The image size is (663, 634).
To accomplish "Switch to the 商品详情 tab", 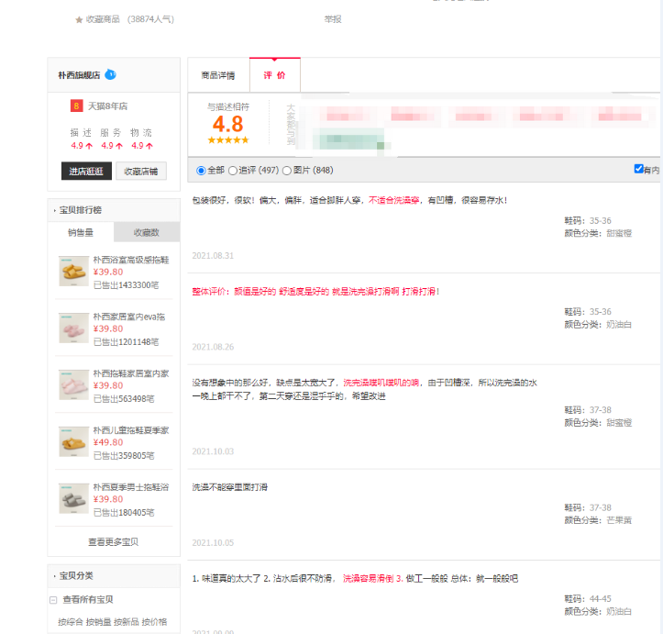I will (218, 75).
